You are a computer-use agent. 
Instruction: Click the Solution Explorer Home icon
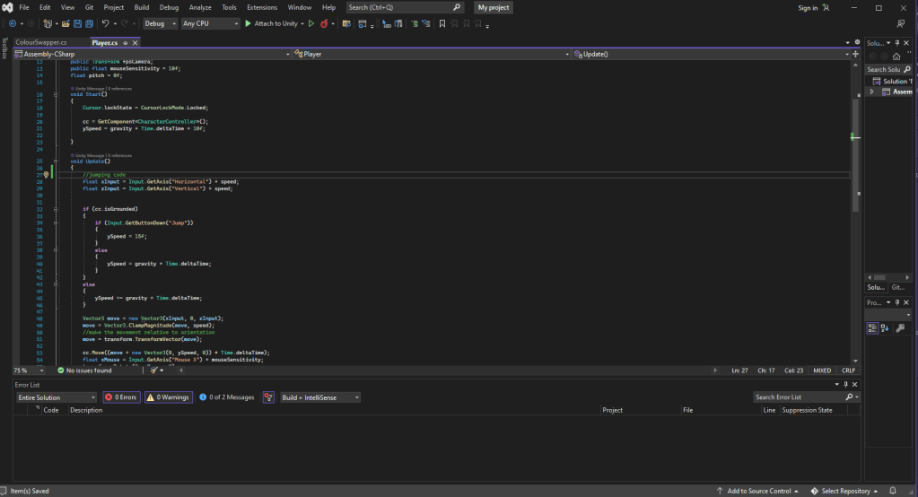896,56
